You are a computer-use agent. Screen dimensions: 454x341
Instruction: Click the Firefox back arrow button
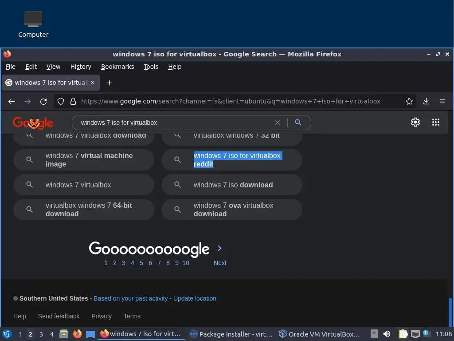12,102
